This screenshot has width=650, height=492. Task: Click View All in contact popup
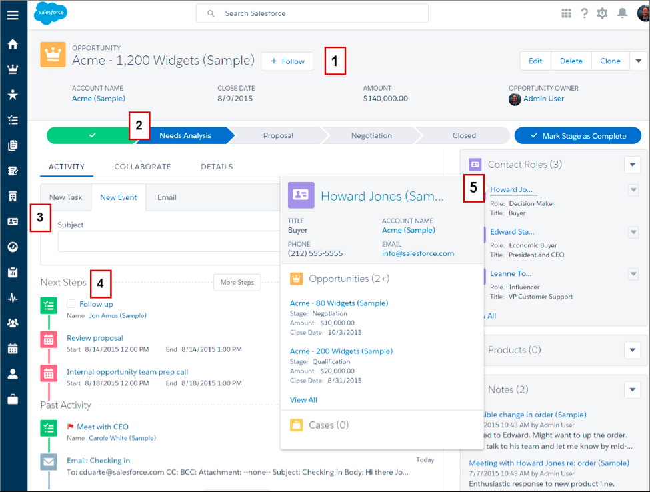click(x=303, y=399)
